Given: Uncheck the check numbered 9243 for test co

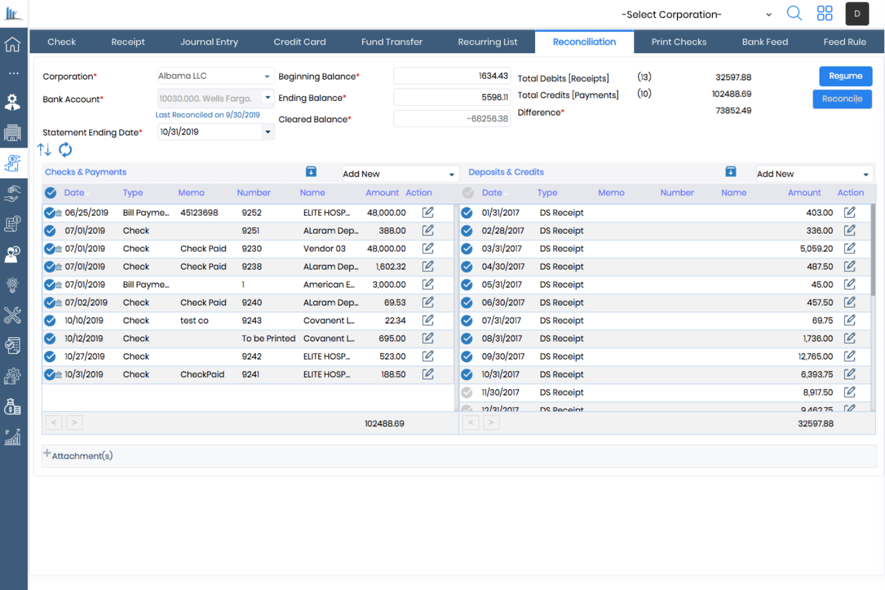Looking at the screenshot, I should (x=50, y=320).
